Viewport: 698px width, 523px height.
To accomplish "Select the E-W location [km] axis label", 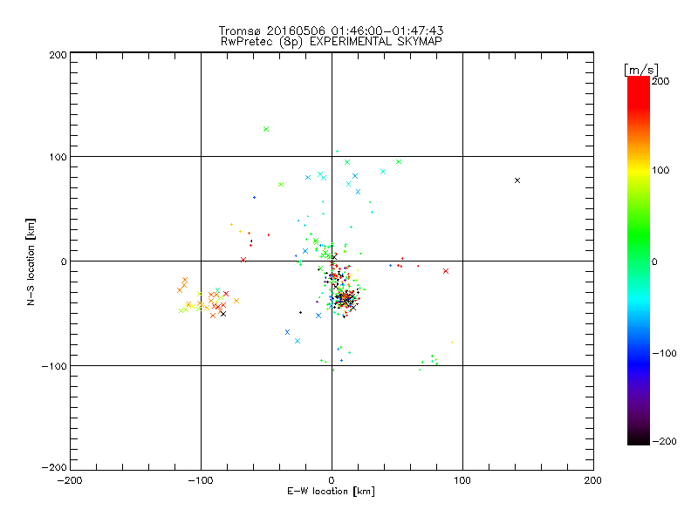I will (x=331, y=492).
